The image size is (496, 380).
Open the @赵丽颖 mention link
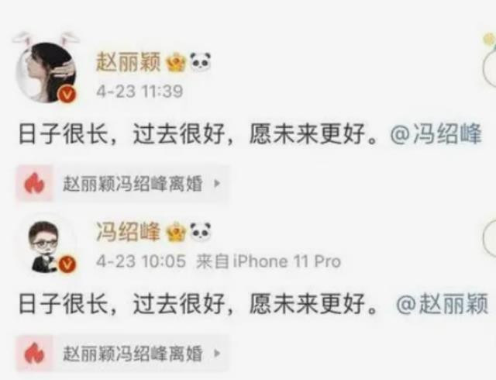(442, 304)
